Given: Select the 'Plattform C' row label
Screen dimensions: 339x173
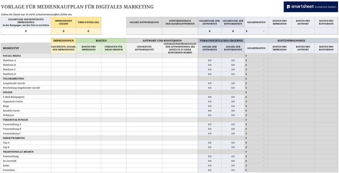Looking at the screenshot, I should 9,69.
